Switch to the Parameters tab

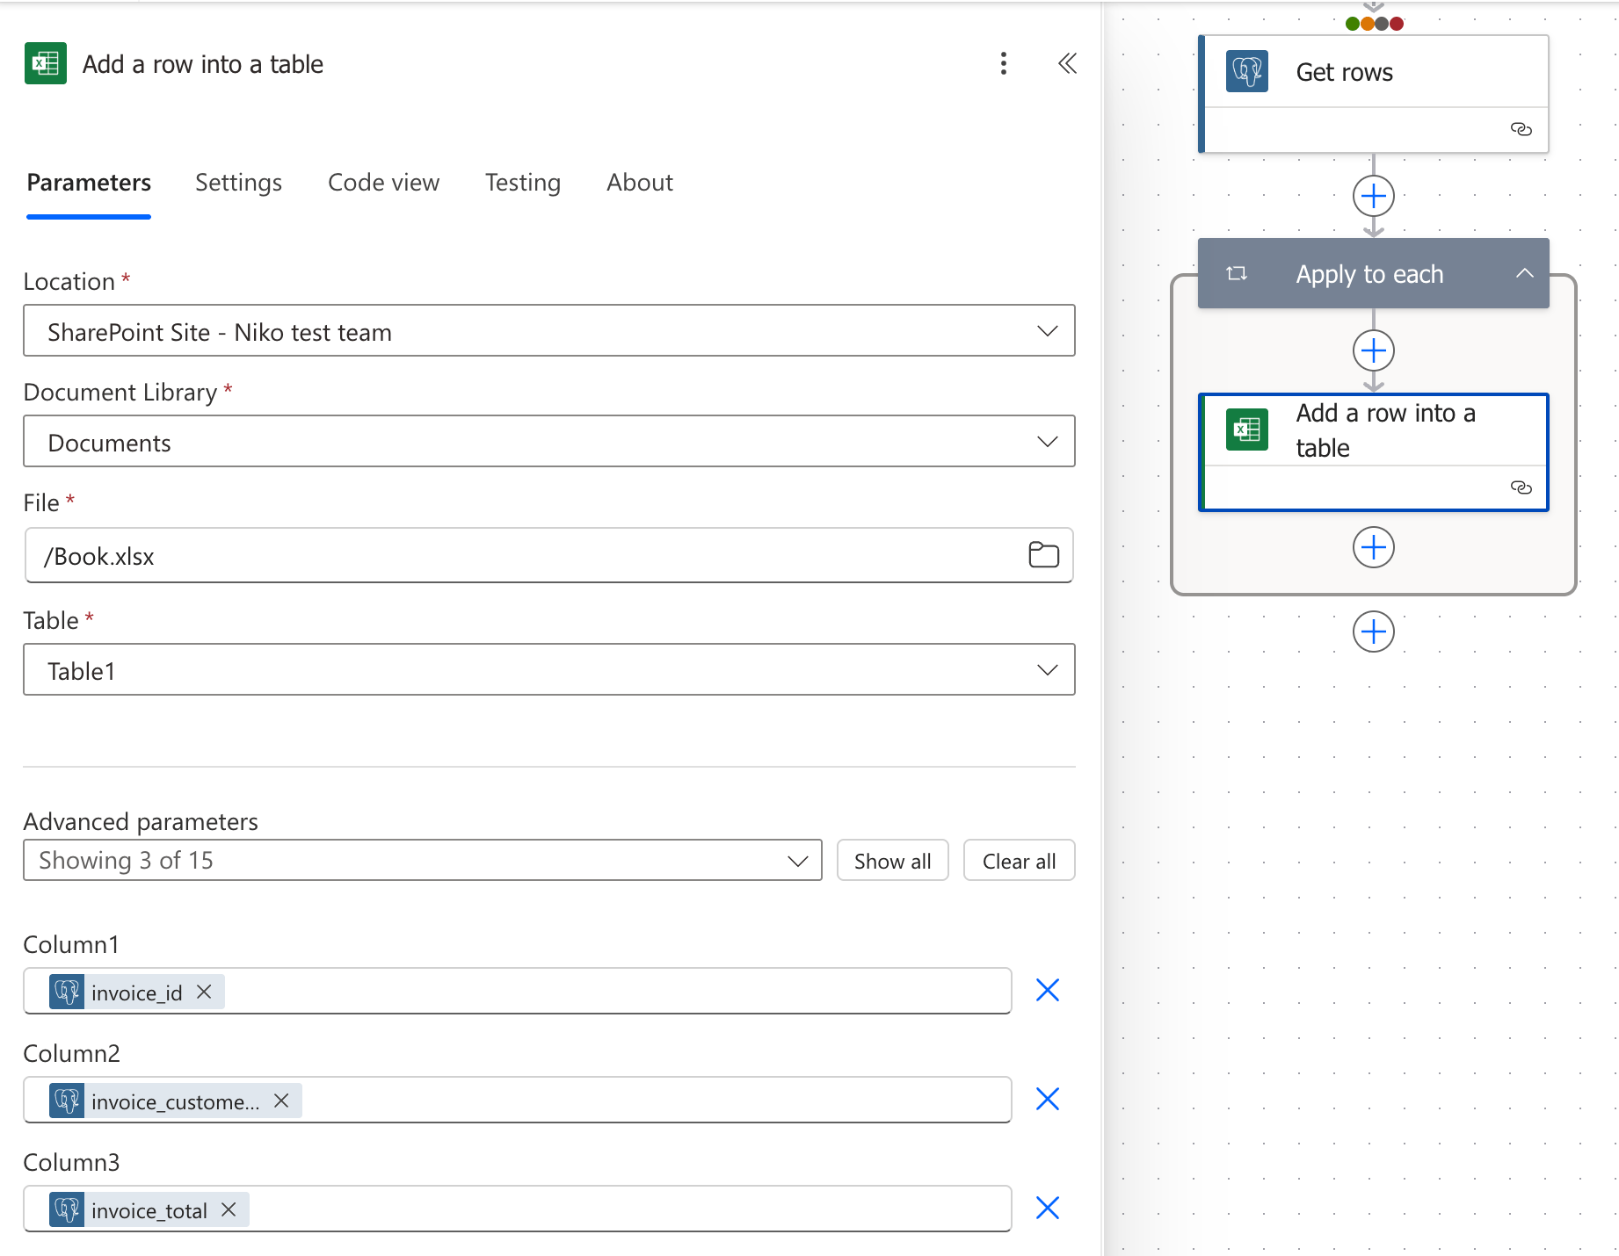coord(89,183)
